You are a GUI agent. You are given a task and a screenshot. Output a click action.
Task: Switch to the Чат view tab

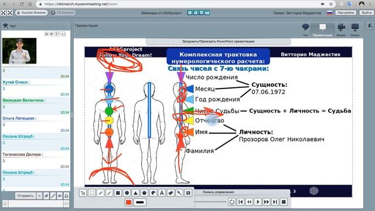305,30
